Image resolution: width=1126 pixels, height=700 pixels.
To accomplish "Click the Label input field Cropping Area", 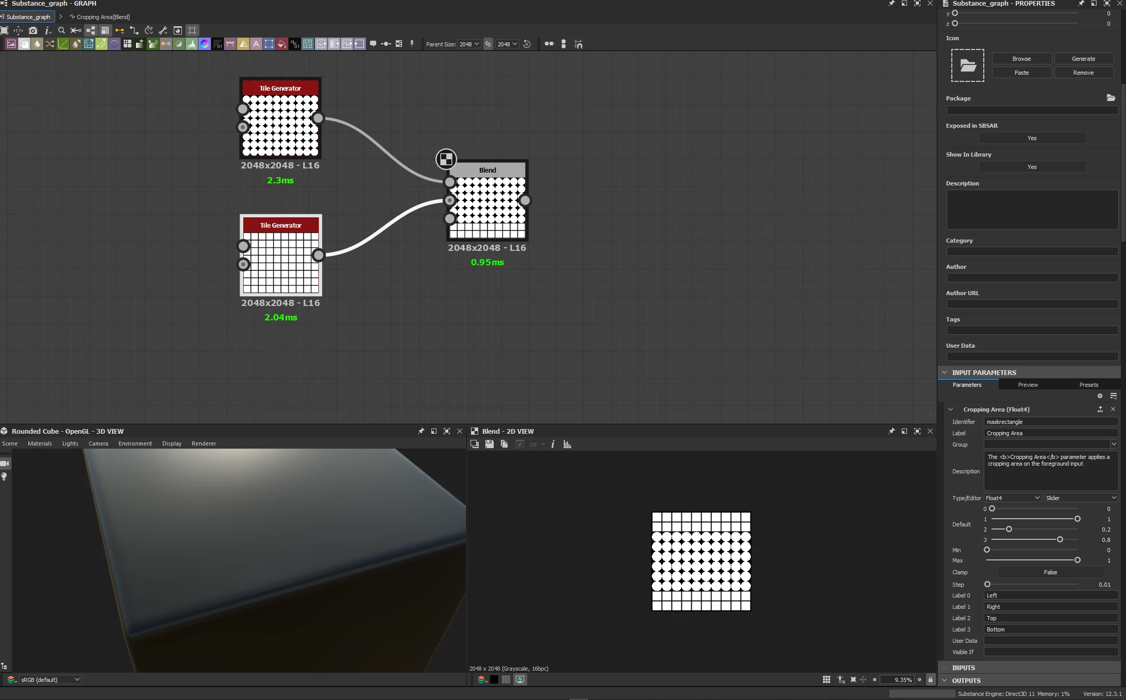I will [1050, 433].
